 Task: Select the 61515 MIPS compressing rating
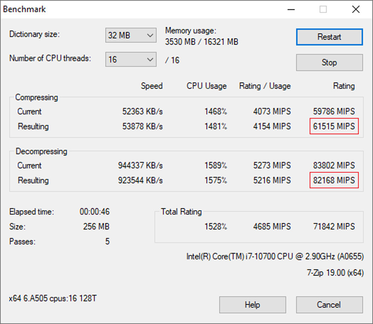pyautogui.click(x=334, y=126)
